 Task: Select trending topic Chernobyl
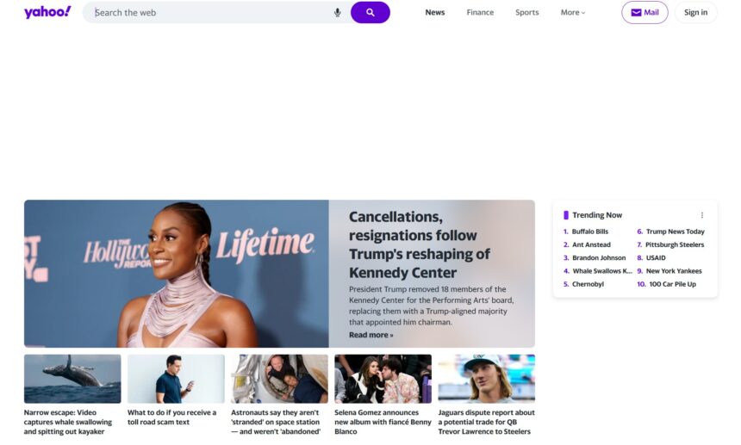pyautogui.click(x=588, y=284)
